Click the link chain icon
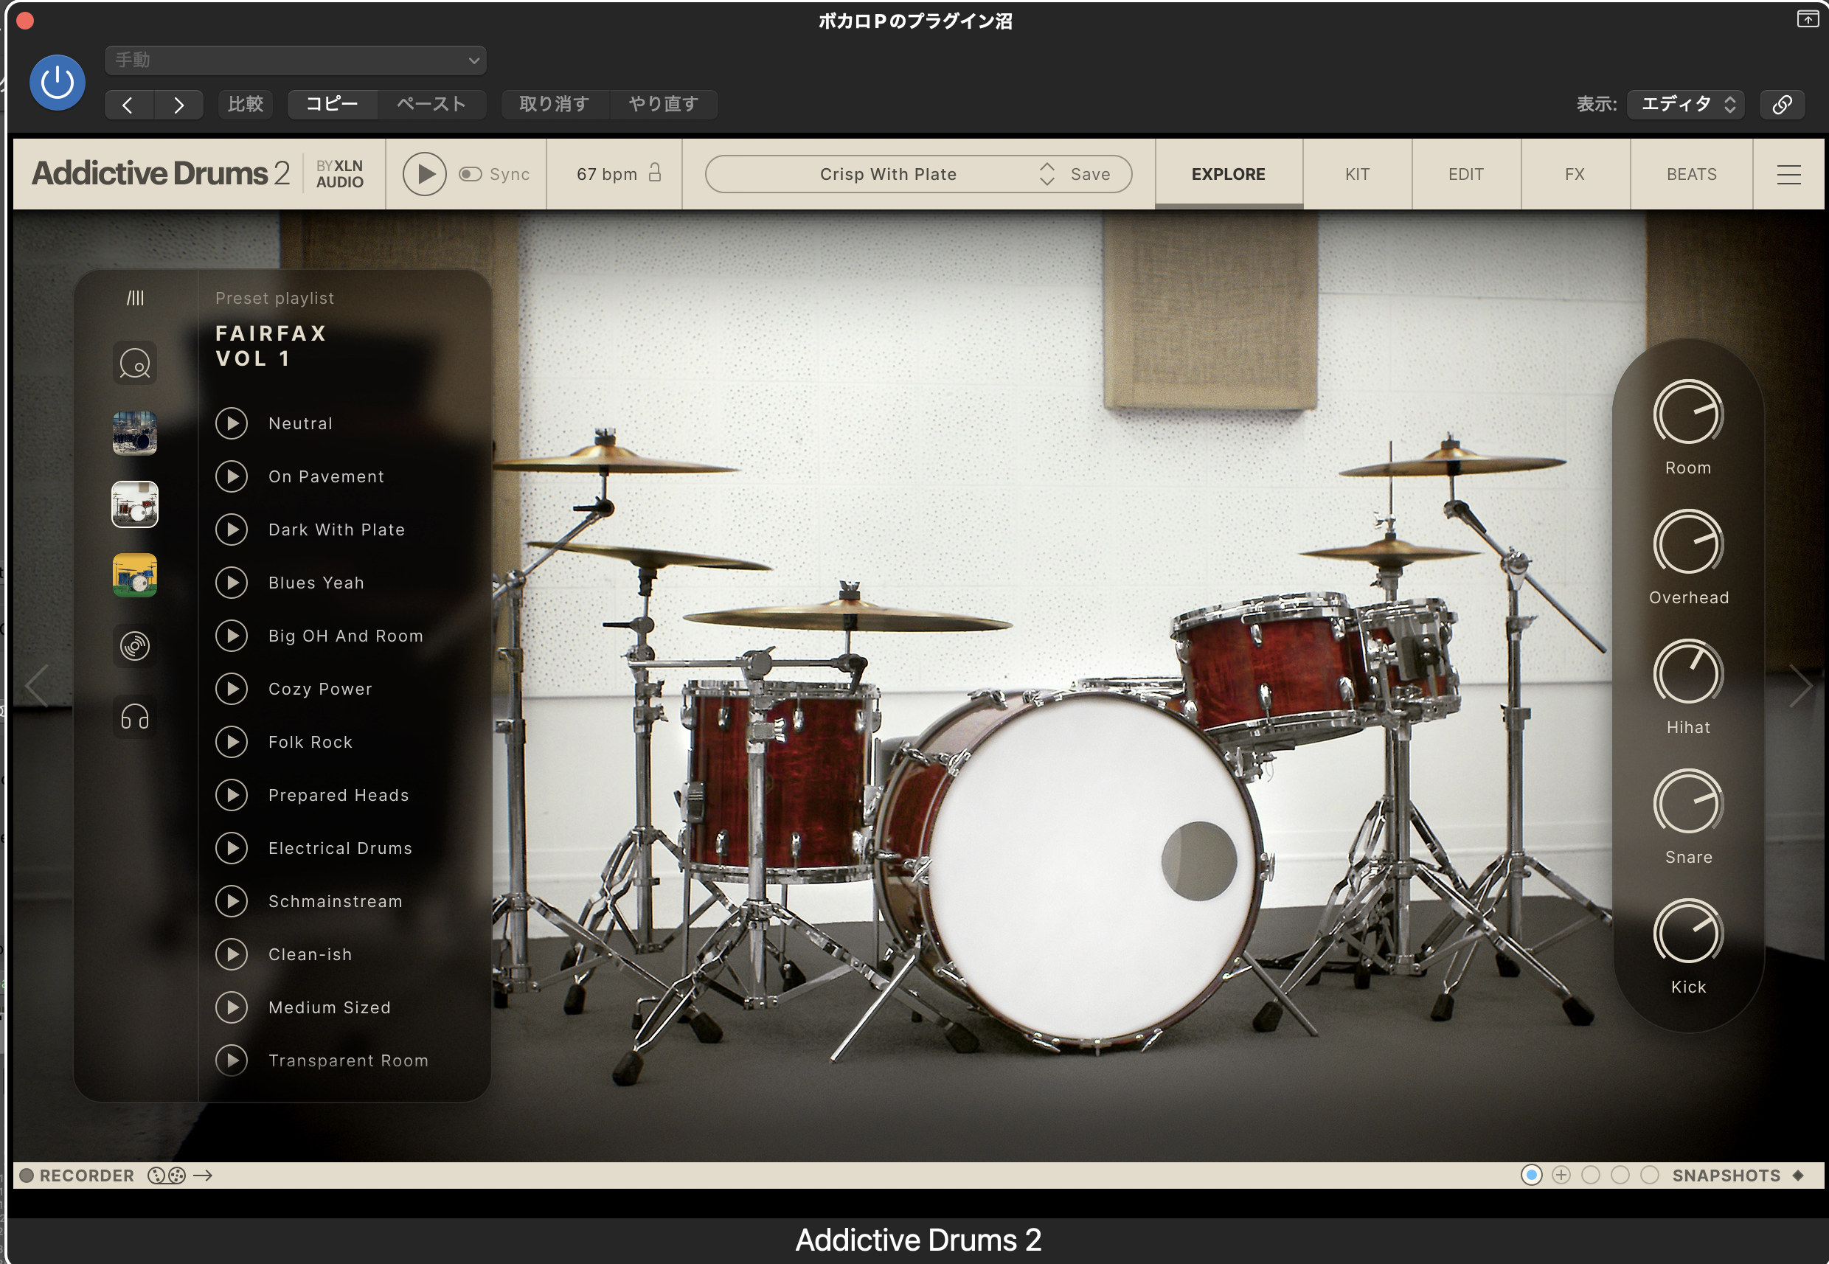 pyautogui.click(x=1783, y=105)
